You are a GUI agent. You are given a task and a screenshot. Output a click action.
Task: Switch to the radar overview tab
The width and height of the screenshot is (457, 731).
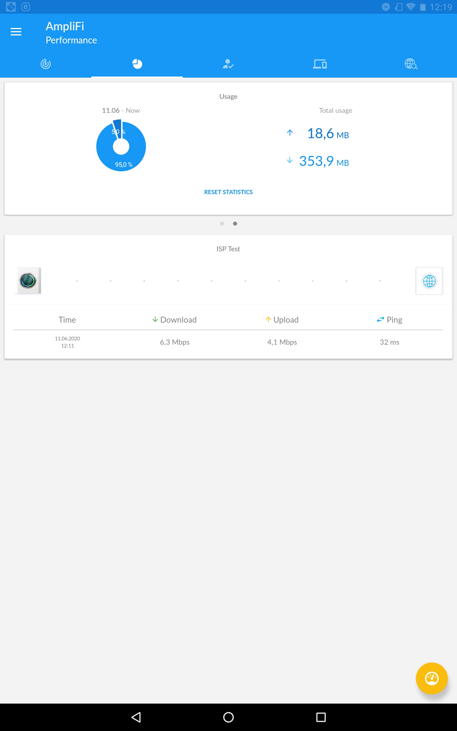coord(46,64)
